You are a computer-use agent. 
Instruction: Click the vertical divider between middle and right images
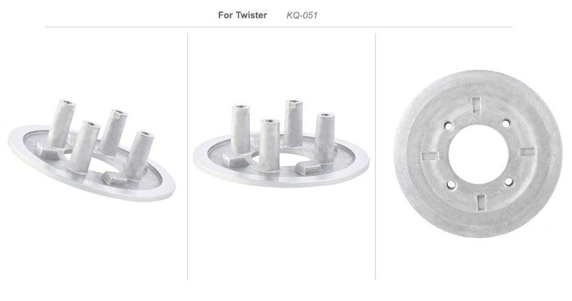376,157
